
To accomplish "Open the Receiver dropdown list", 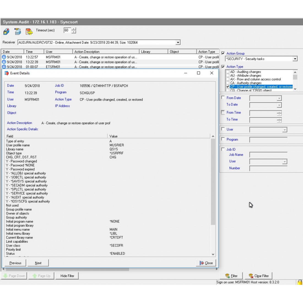I will [x=178, y=42].
